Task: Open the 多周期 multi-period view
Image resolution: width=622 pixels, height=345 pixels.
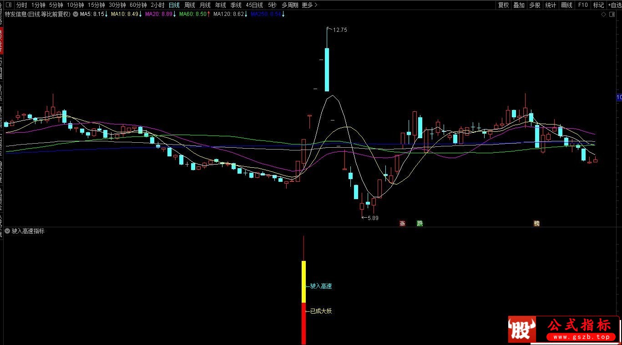Action: coord(290,5)
